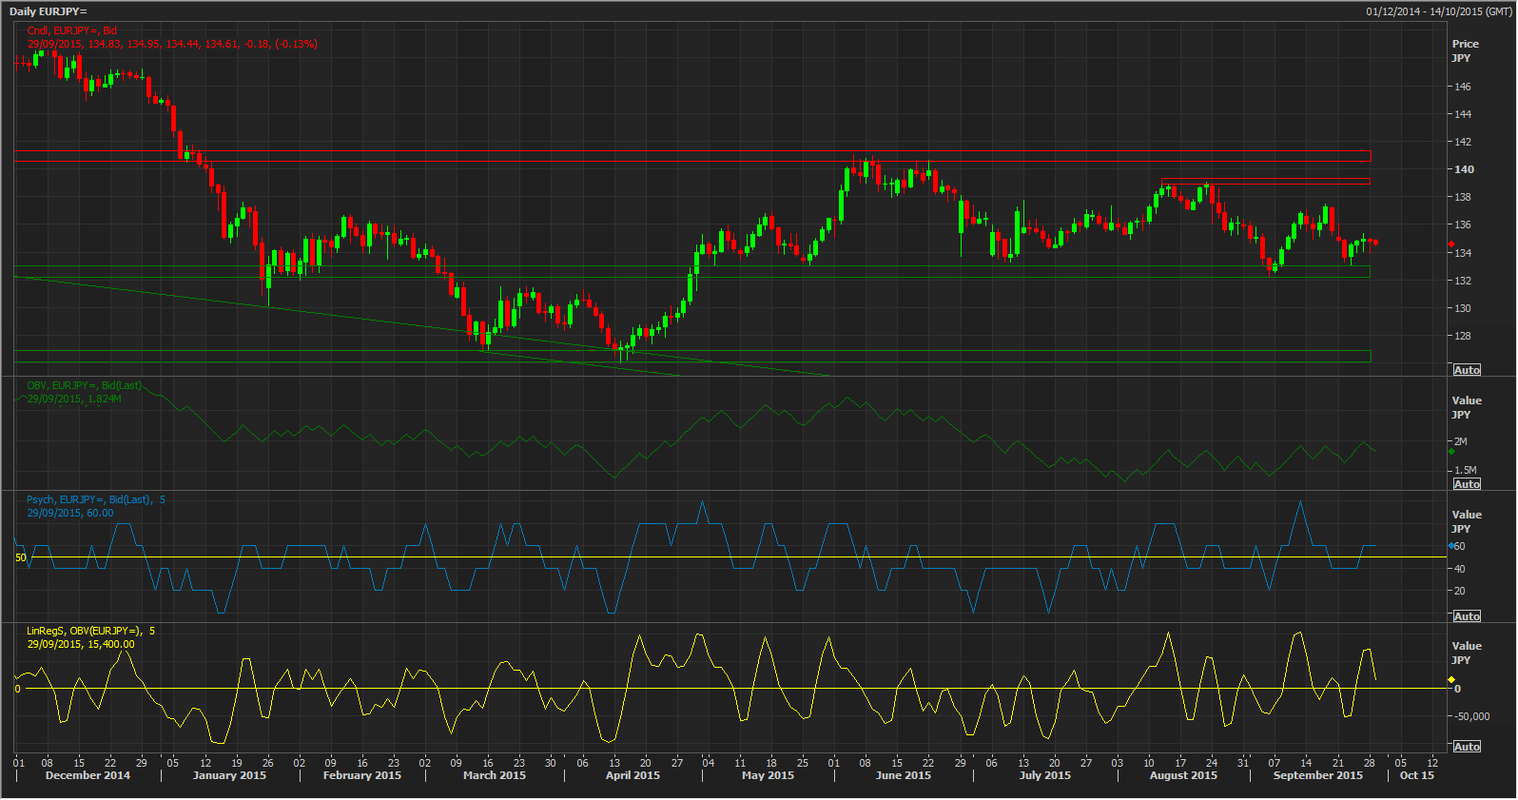Click the Auto button of the Psych panel

(x=1467, y=616)
